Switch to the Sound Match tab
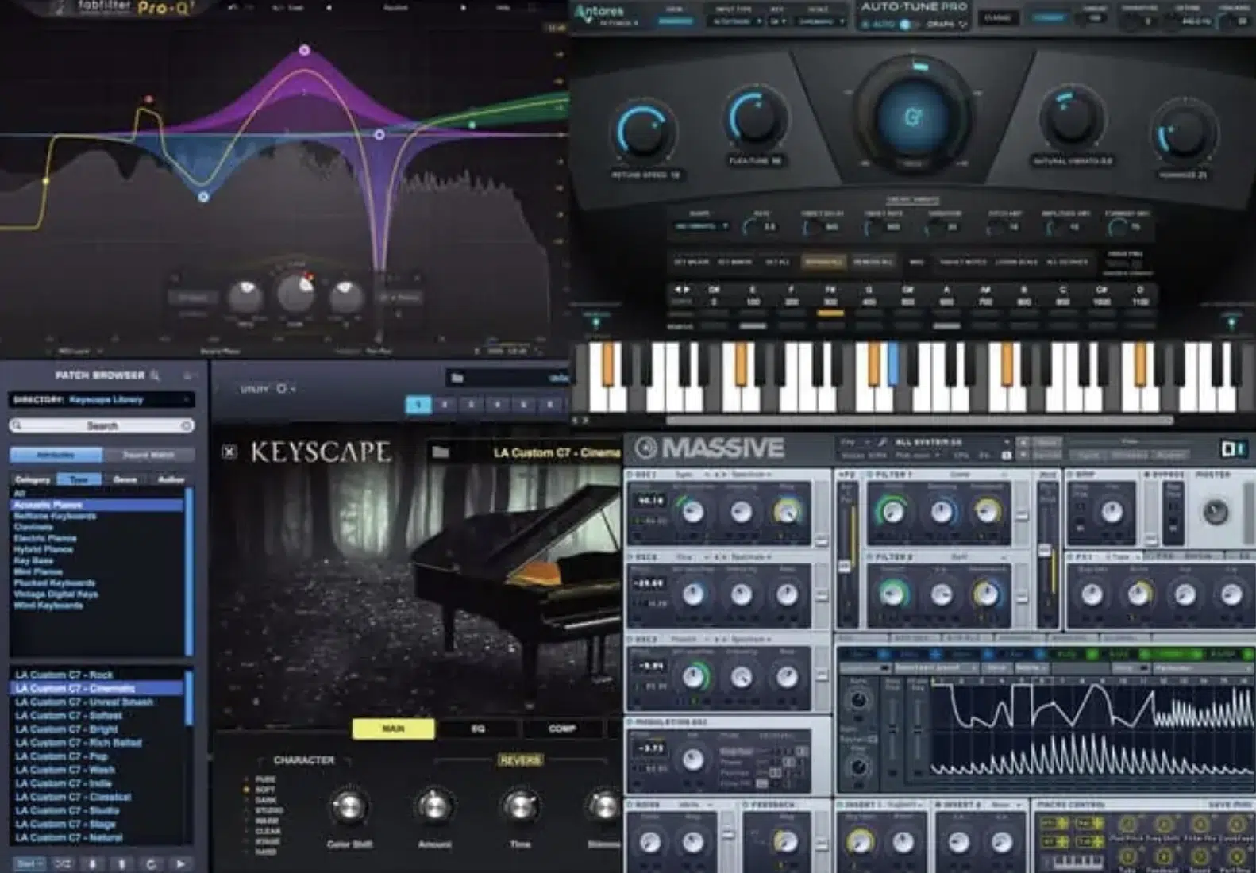Image resolution: width=1256 pixels, height=873 pixels. (148, 455)
